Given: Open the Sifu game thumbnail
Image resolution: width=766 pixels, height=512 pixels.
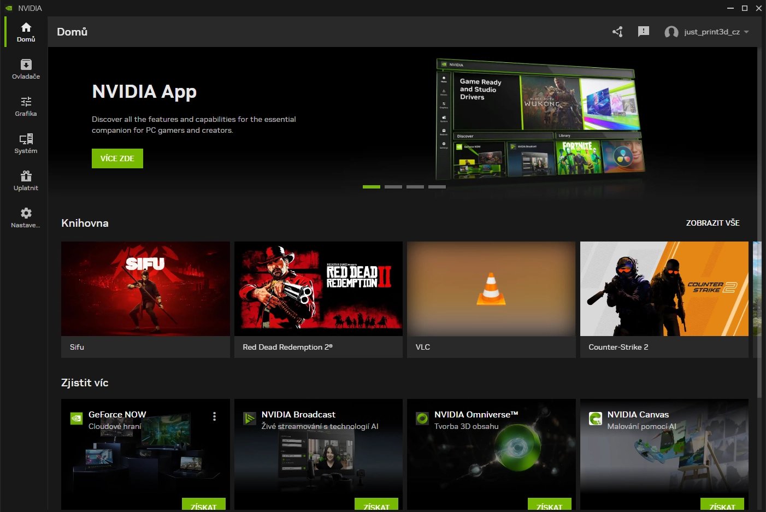Looking at the screenshot, I should [145, 289].
